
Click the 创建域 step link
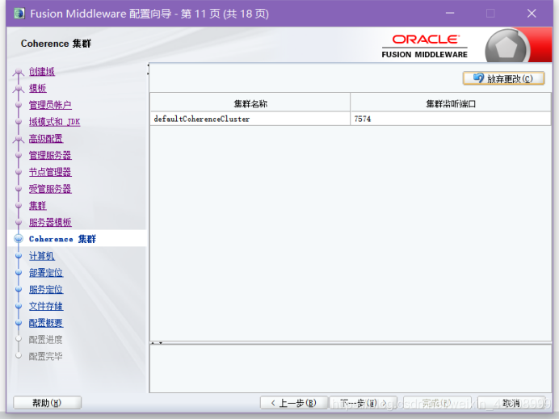tap(42, 72)
